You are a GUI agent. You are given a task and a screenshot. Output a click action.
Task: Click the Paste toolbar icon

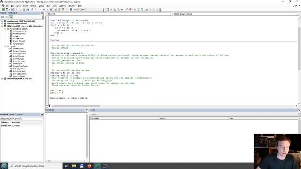tap(24, 9)
